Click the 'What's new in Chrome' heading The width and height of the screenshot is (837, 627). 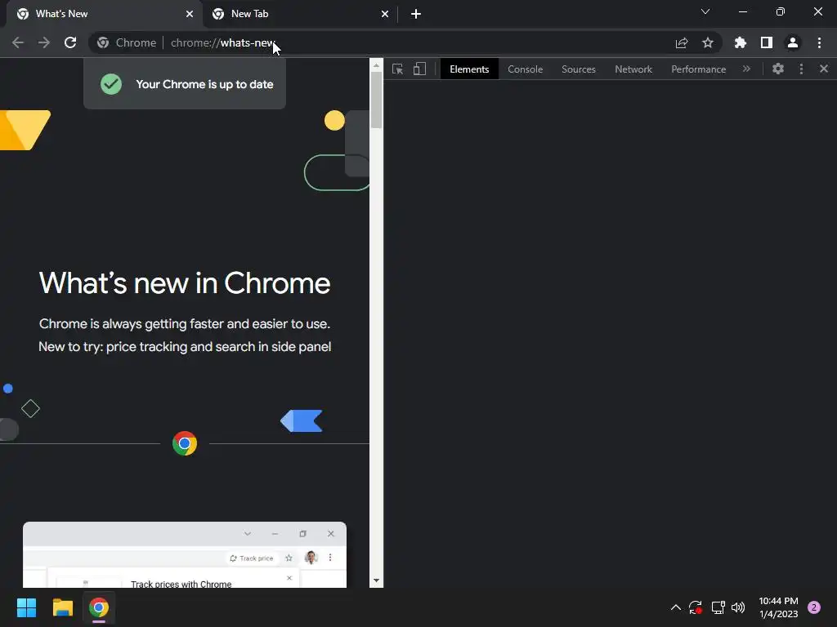pyautogui.click(x=185, y=282)
